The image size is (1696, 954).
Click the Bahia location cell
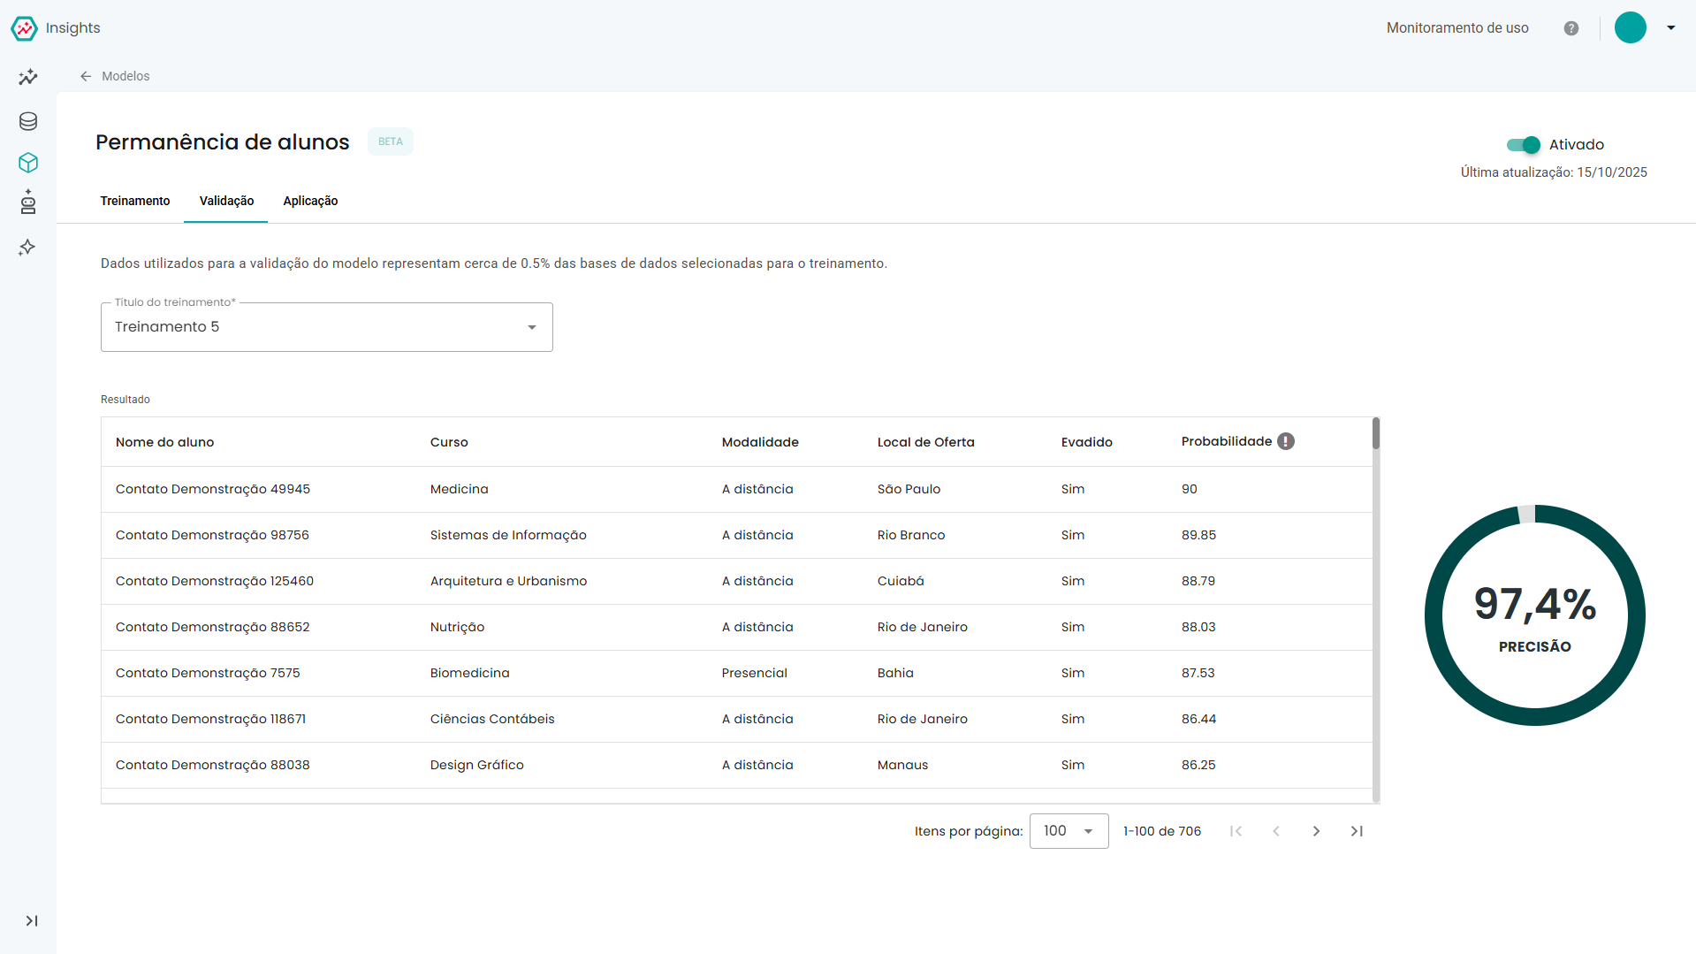click(895, 673)
